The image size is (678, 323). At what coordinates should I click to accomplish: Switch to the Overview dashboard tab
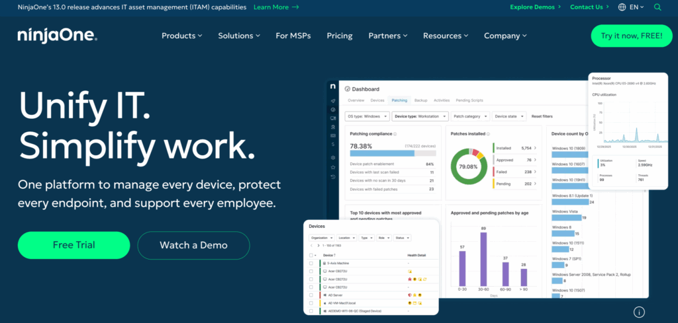[356, 100]
